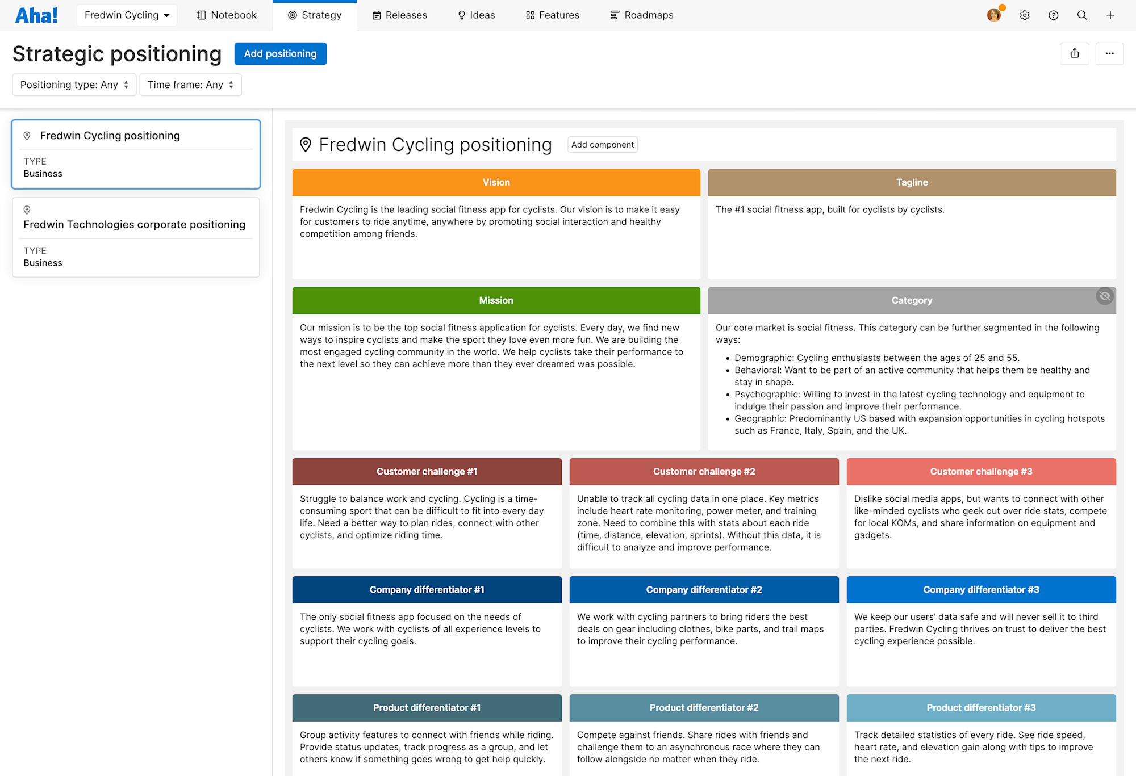Click the Add positioning button

(x=280, y=54)
